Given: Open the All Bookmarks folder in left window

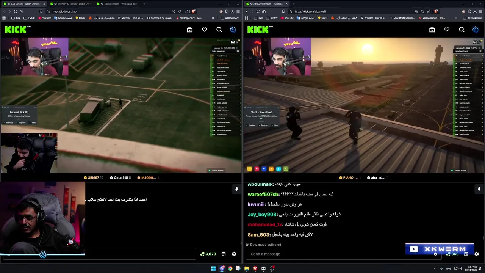Looking at the screenshot, I should coord(230,18).
